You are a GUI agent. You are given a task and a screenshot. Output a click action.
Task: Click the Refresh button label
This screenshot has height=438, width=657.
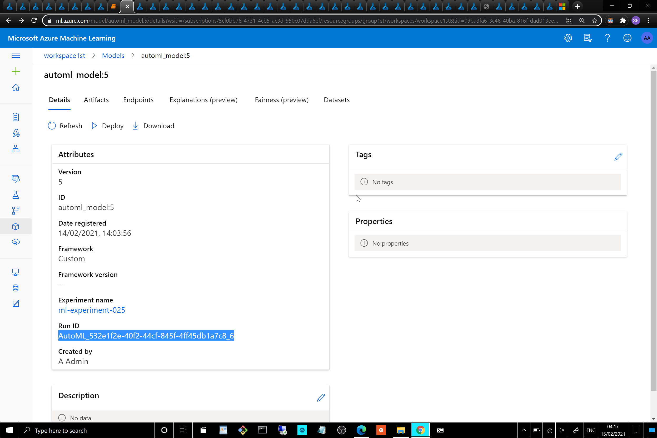pyautogui.click(x=71, y=126)
